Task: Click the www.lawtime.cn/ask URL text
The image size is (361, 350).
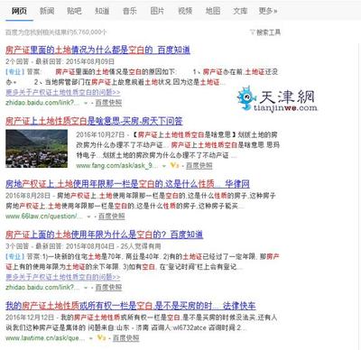Action: 45,338
